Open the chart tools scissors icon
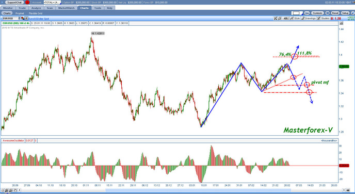 click(276, 19)
